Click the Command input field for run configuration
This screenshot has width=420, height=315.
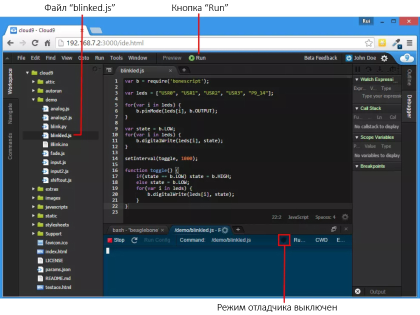click(240, 240)
